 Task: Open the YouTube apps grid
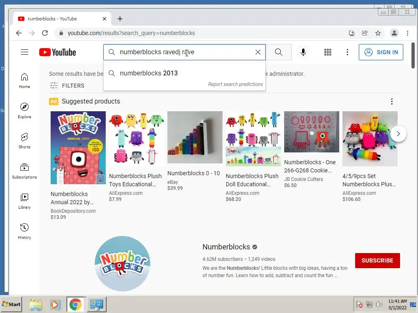click(x=328, y=52)
